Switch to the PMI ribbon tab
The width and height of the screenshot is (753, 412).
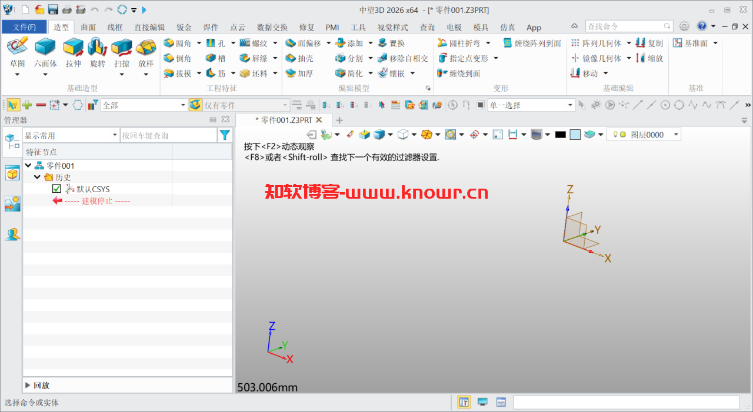coord(332,27)
